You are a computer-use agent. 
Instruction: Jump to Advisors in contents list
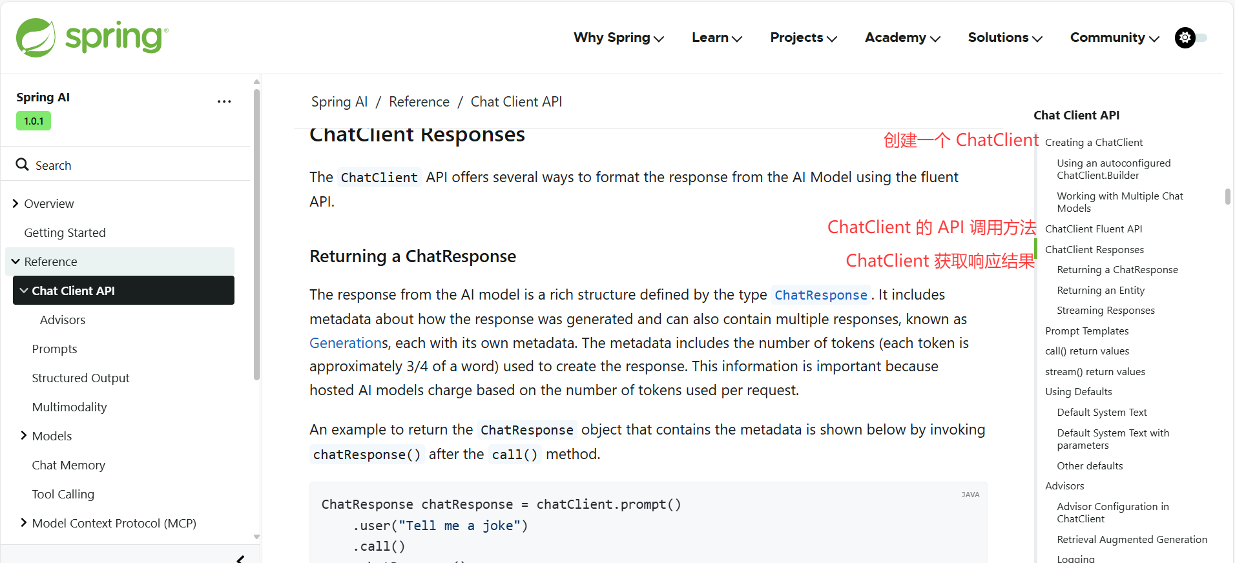[1064, 486]
